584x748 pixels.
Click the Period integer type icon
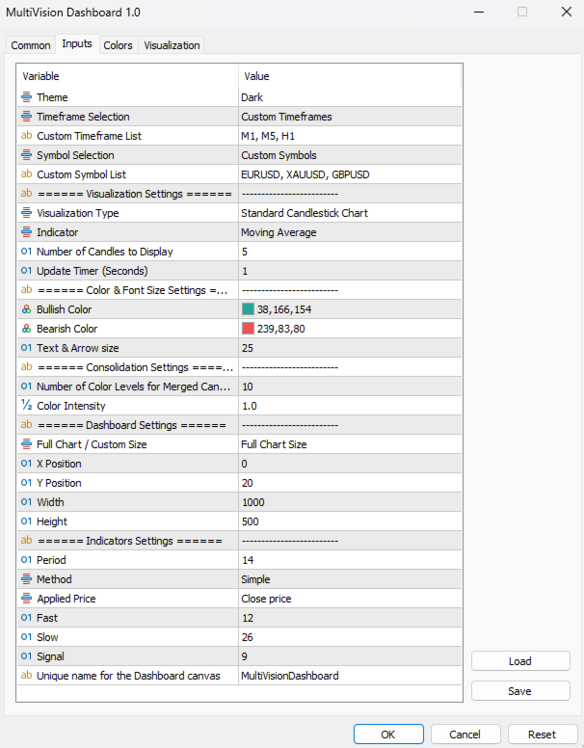(26, 560)
